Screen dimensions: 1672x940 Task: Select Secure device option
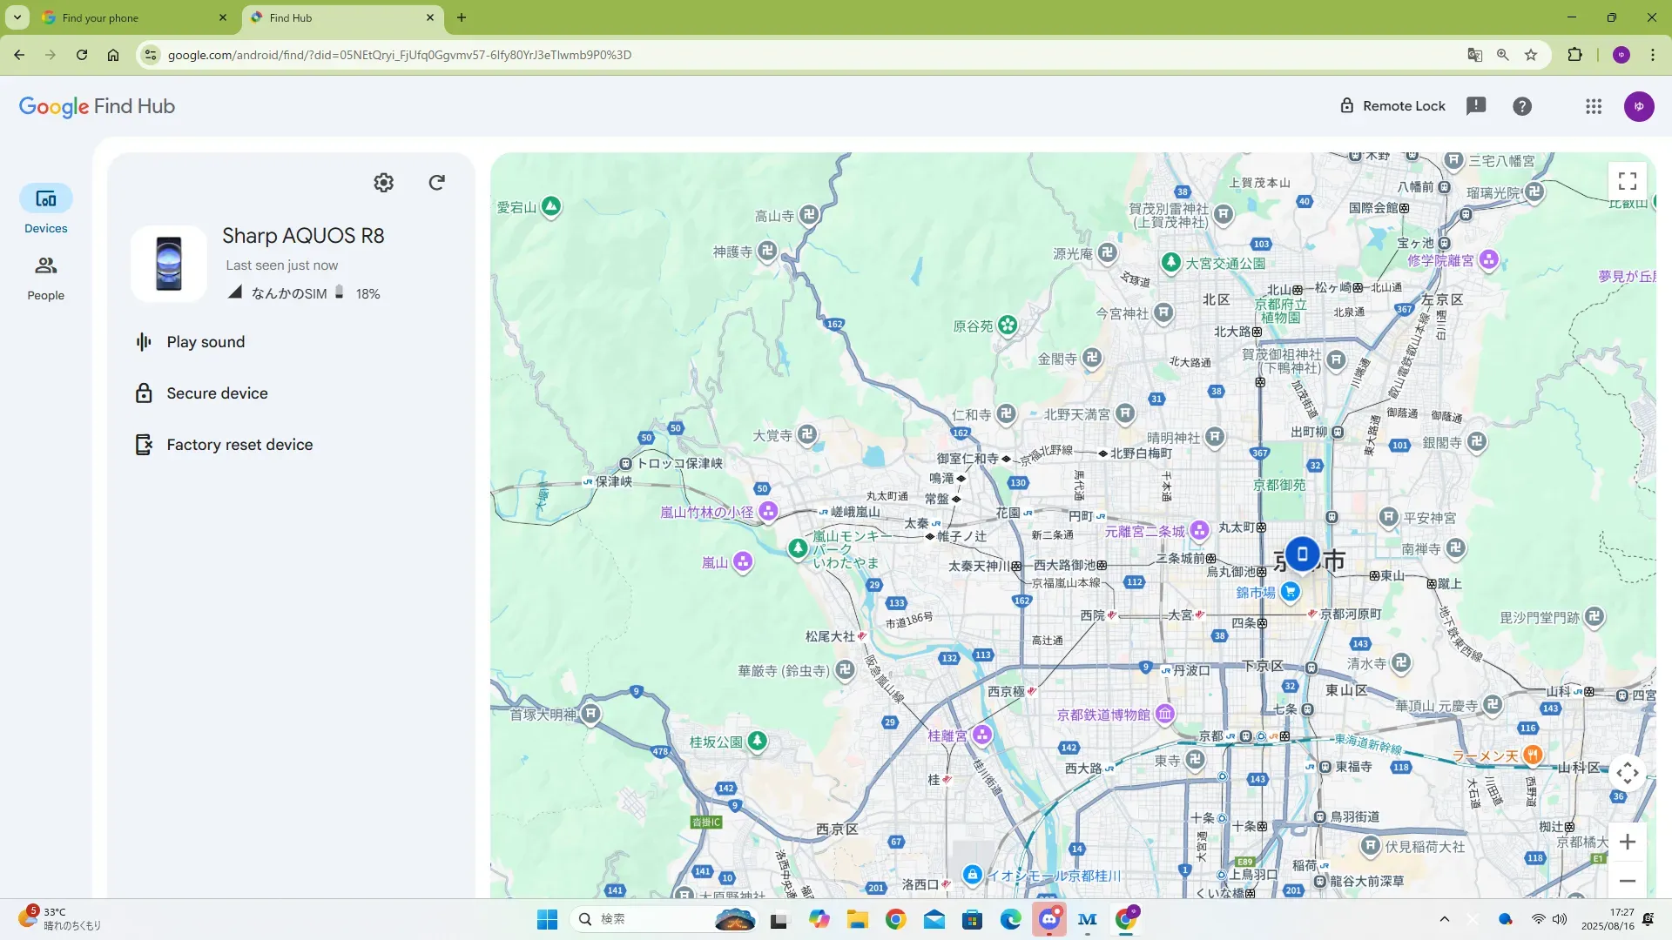[217, 393]
